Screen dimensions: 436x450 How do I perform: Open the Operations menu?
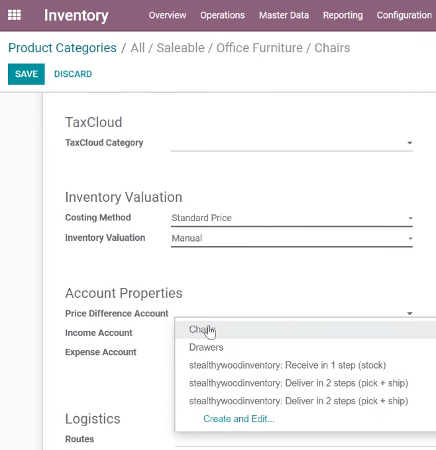222,15
